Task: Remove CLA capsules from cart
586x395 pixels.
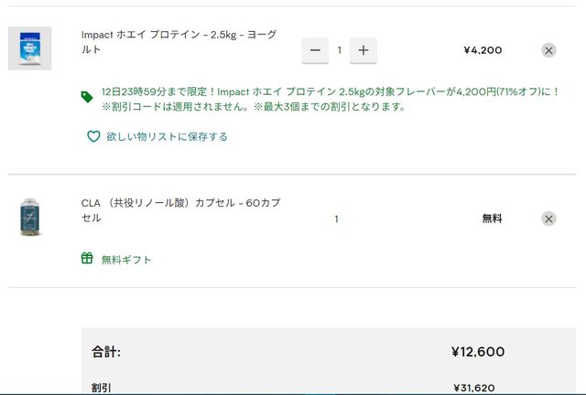Action: click(548, 219)
